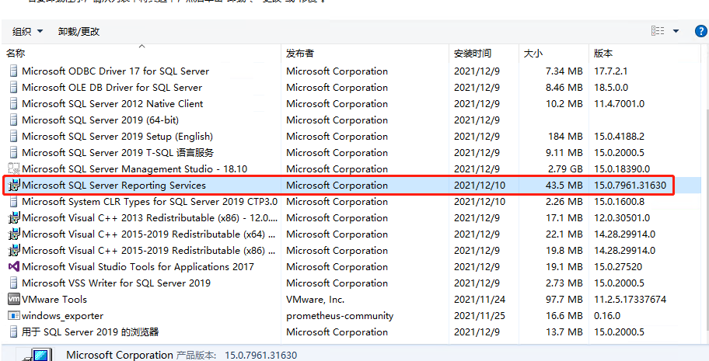Select Microsoft ODBC Driver 17 for SQL Server
Screen dimensions: 709x361
115,71
